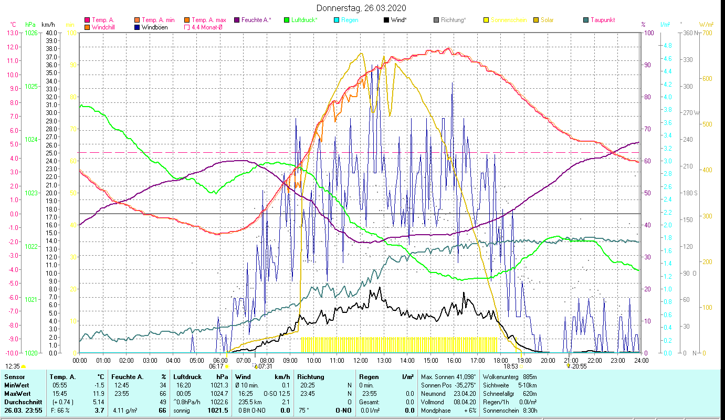Viewport: 725px width, 420px height.
Task: Click the dark blue Windböen legend square
Action: 138,27
